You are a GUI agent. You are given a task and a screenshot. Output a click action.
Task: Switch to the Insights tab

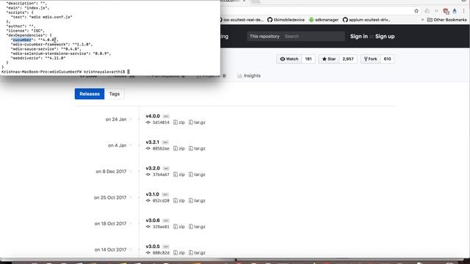pyautogui.click(x=249, y=76)
